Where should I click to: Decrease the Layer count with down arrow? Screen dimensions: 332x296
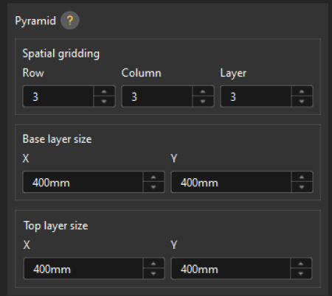coord(302,102)
